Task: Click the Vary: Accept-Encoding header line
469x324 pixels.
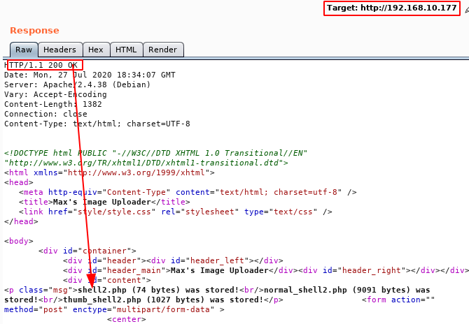Action: click(x=55, y=94)
